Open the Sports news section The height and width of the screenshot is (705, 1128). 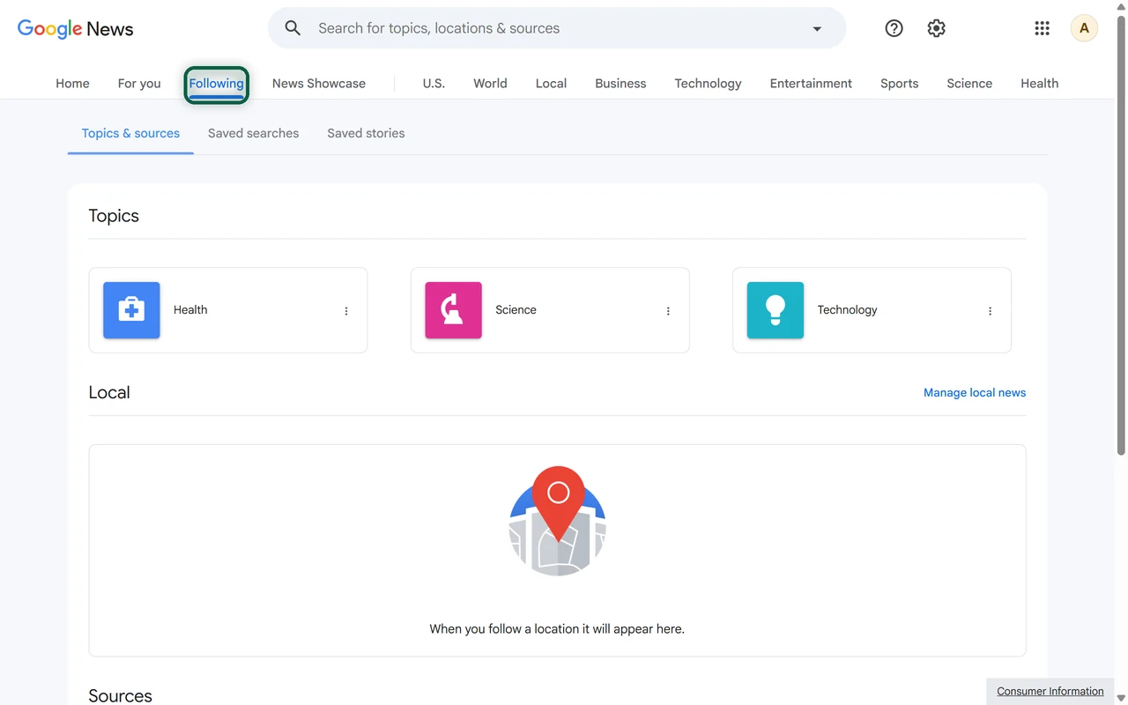click(899, 84)
